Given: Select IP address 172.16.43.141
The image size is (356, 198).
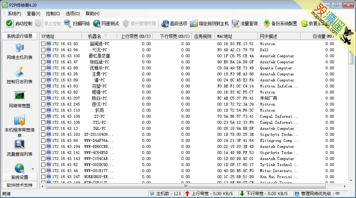Looking at the screenshot, I should 66,152.
